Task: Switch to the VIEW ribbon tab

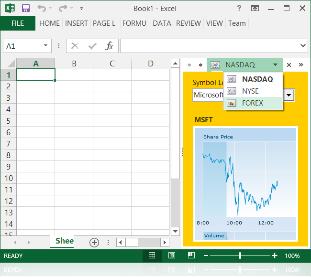Action: (x=214, y=23)
